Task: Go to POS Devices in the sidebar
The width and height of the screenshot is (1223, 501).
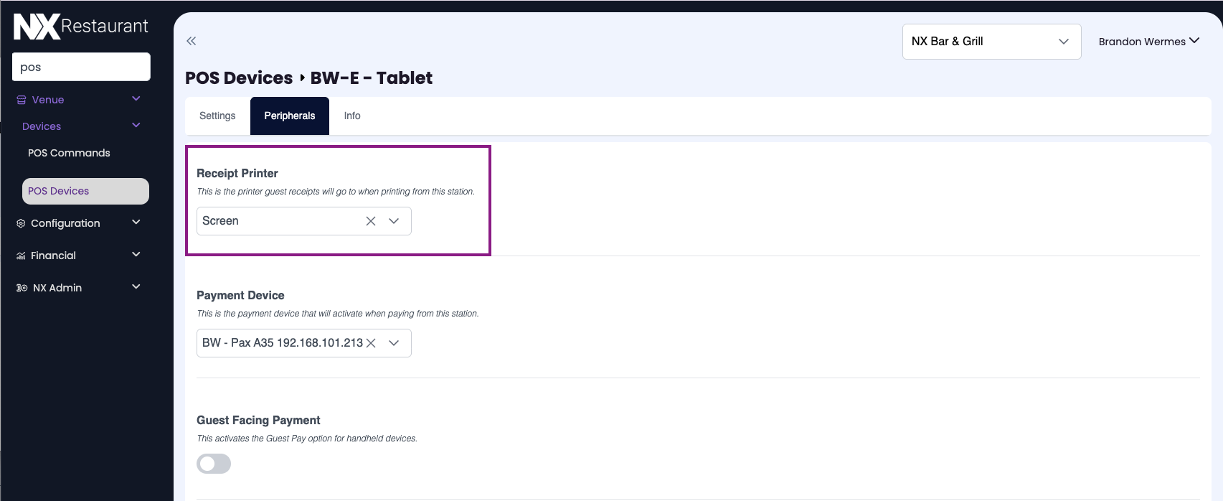Action: (x=59, y=191)
